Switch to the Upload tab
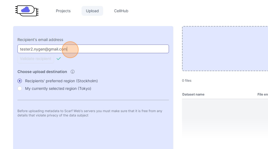Image resolution: width=268 pixels, height=149 pixels. tap(92, 11)
